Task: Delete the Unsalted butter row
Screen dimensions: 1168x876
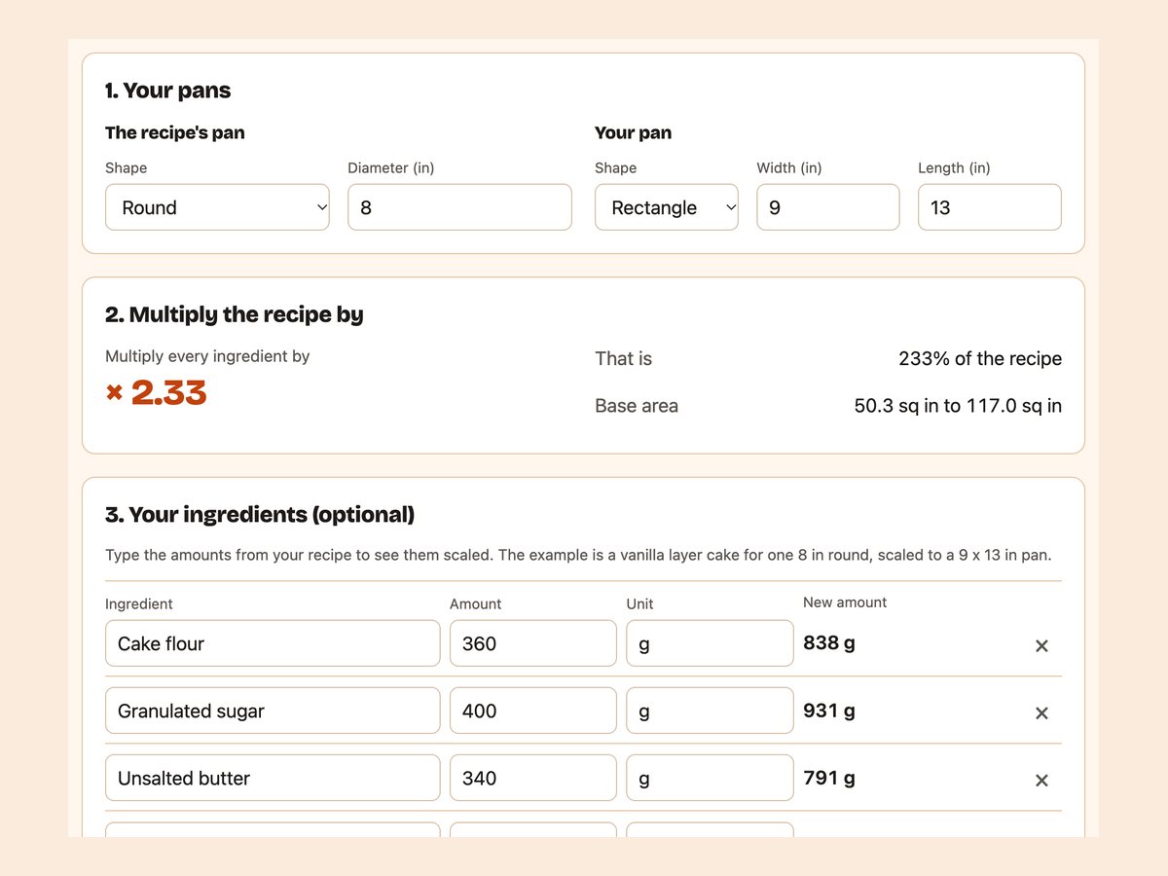Action: (1041, 780)
